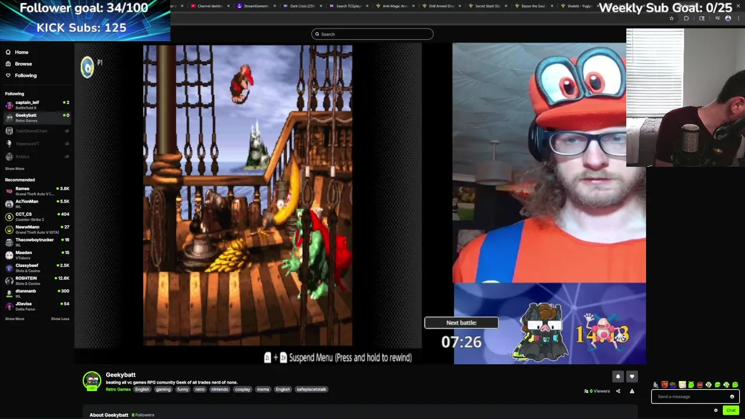Screen dimensions: 745x419
Task: Click the 0 Viewers count
Action: 597,391
